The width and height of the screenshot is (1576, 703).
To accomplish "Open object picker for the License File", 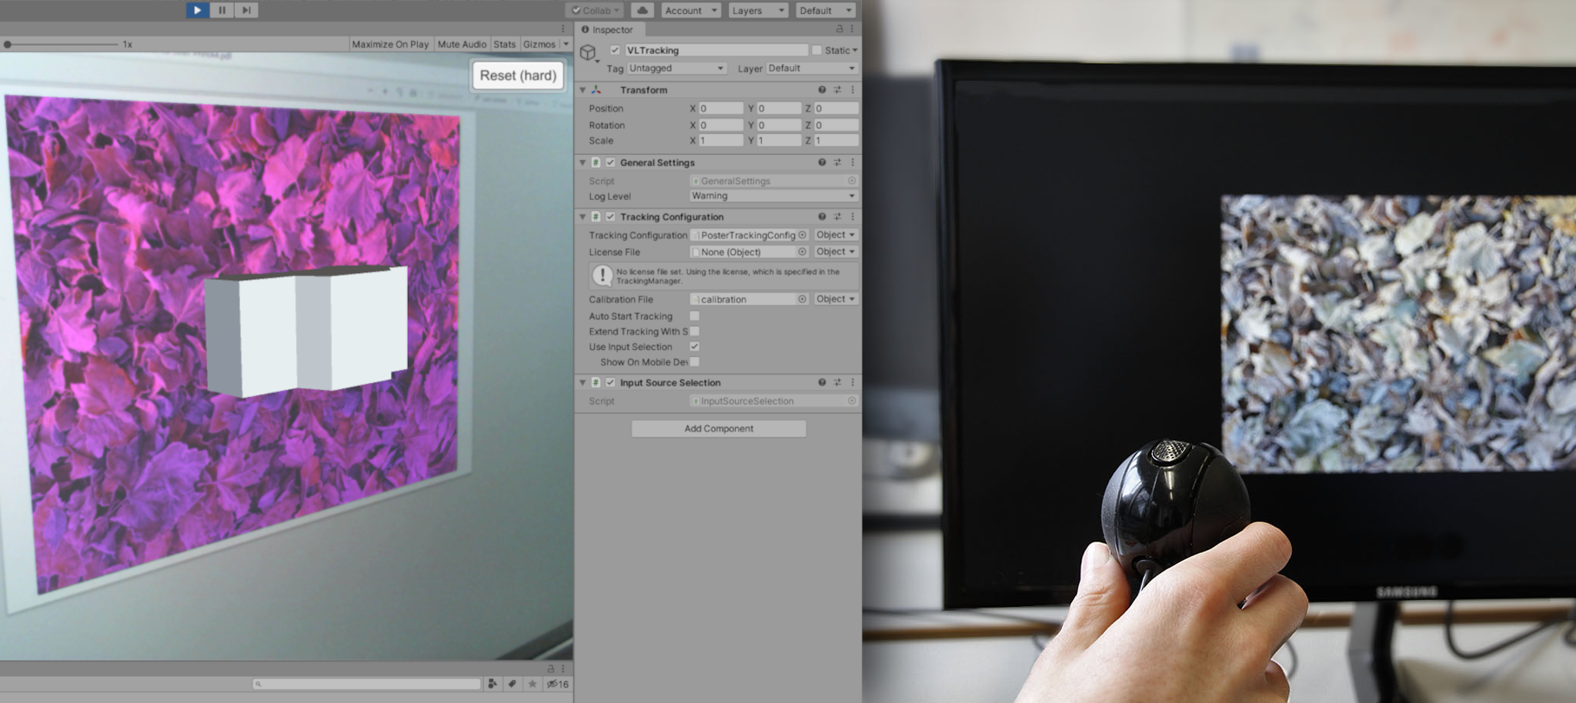I will click(802, 252).
